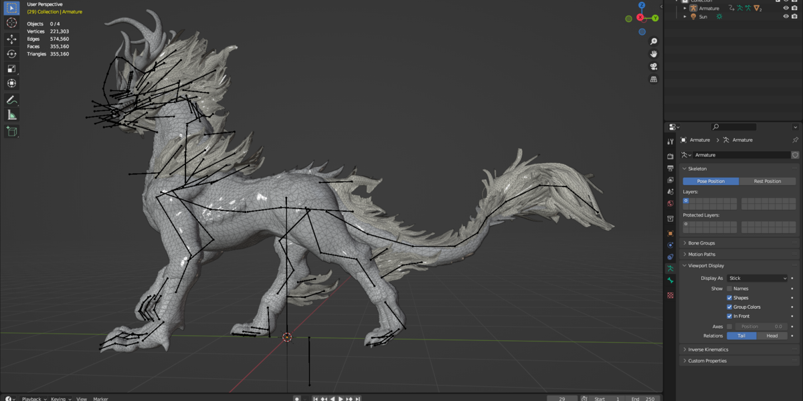Enable the Names display checkbox
803x401 pixels.
(729, 289)
